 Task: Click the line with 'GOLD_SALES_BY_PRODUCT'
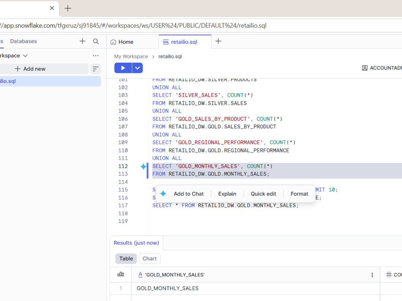(x=217, y=119)
